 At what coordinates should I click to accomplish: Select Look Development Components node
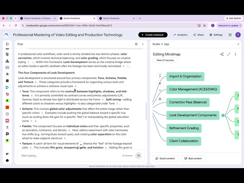click(193, 115)
